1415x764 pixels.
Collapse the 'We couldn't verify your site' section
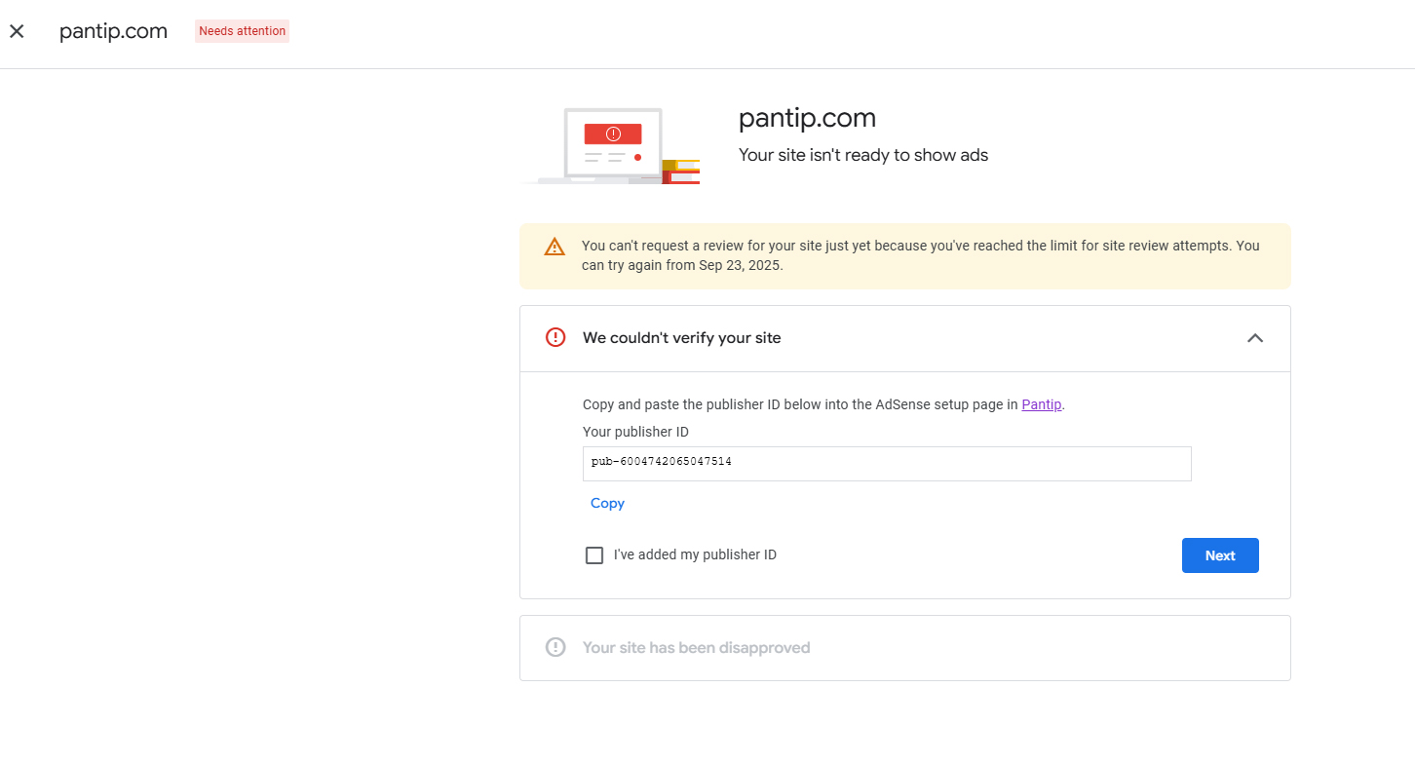[1255, 338]
